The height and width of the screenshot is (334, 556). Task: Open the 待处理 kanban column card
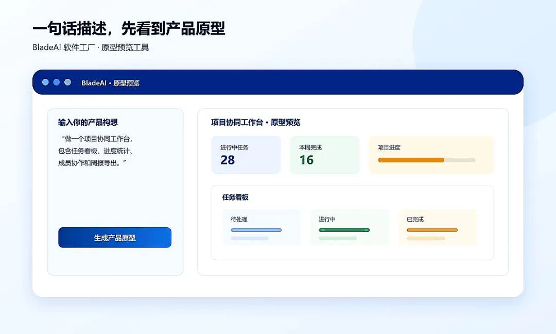(x=262, y=227)
